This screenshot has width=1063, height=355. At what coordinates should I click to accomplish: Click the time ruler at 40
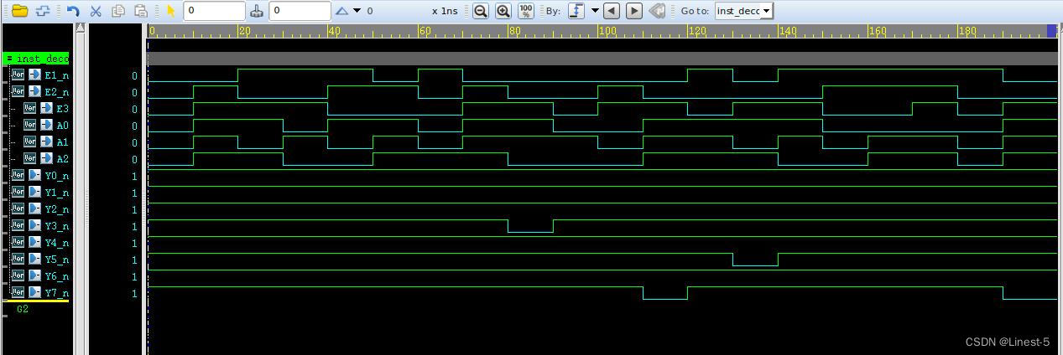tap(335, 31)
